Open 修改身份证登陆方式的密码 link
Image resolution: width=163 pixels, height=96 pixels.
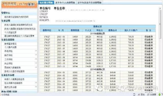(x=16, y=17)
